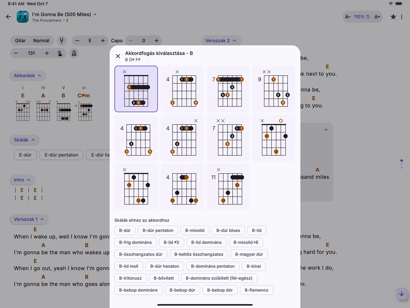The height and width of the screenshot is (308, 410).
Task: Raise the tempo above 131
Action: (x=47, y=53)
